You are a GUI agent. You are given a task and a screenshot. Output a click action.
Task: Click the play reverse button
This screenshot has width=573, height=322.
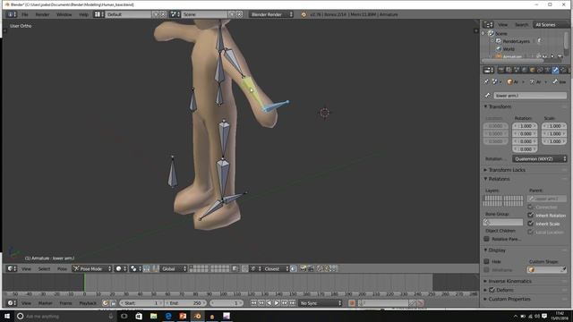pyautogui.click(x=269, y=303)
